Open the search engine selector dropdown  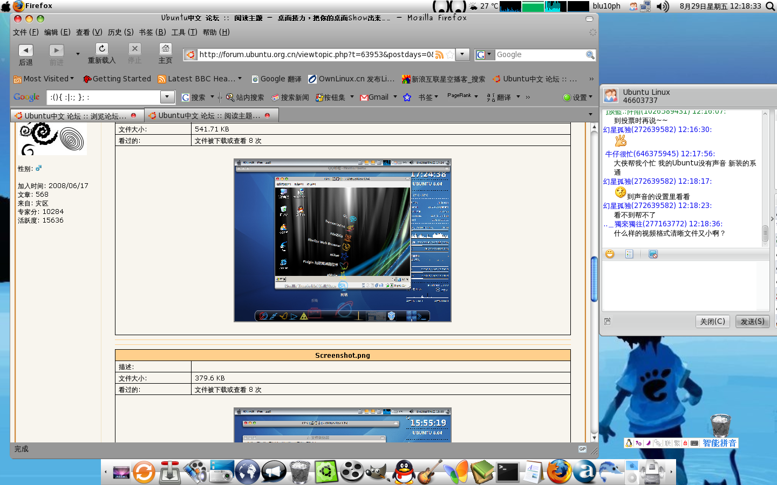[484, 54]
